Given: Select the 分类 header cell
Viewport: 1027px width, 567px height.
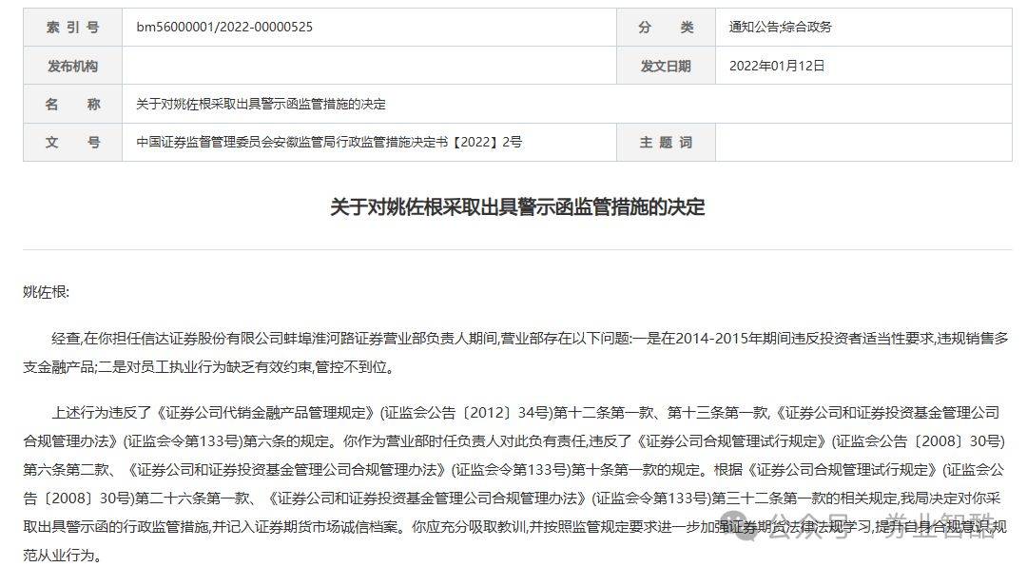Looking at the screenshot, I should [664, 28].
